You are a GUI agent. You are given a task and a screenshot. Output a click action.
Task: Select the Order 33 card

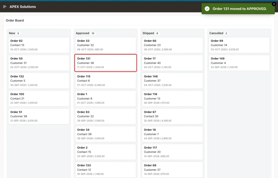[106, 45]
